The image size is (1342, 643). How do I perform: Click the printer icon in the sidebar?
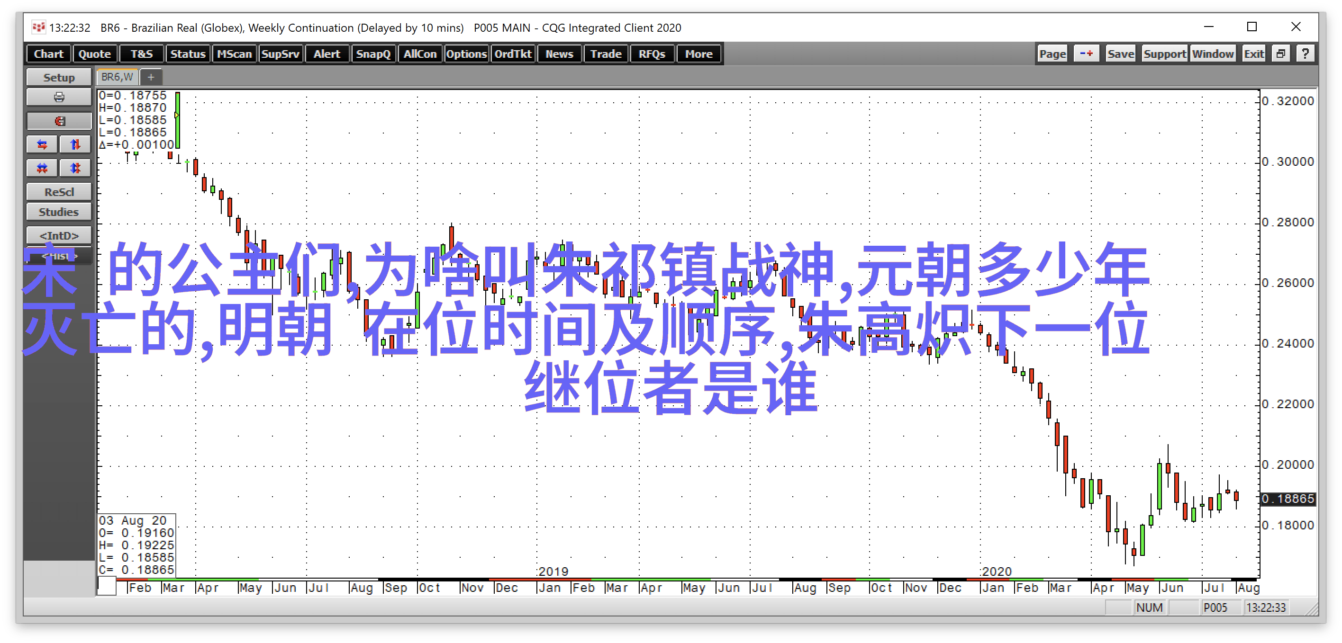pyautogui.click(x=59, y=98)
